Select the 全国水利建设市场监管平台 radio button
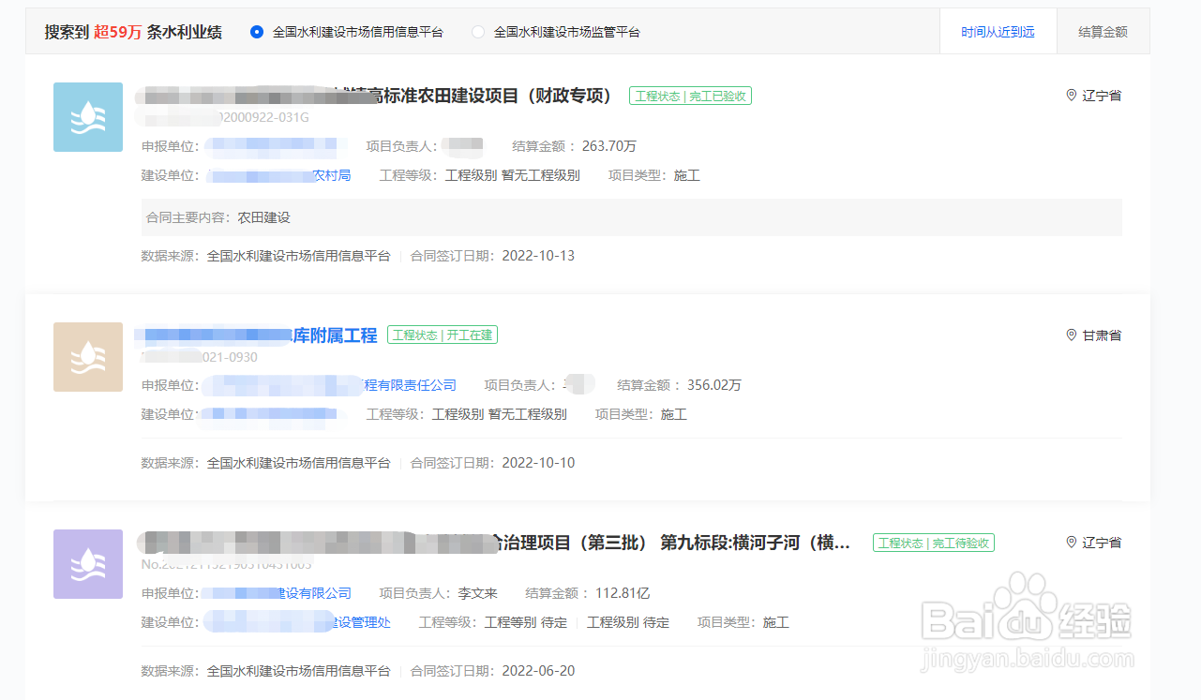Screen dimensions: 1201x700 point(477,31)
